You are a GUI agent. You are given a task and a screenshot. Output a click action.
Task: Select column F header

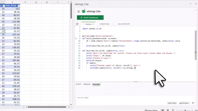coord(25,2)
